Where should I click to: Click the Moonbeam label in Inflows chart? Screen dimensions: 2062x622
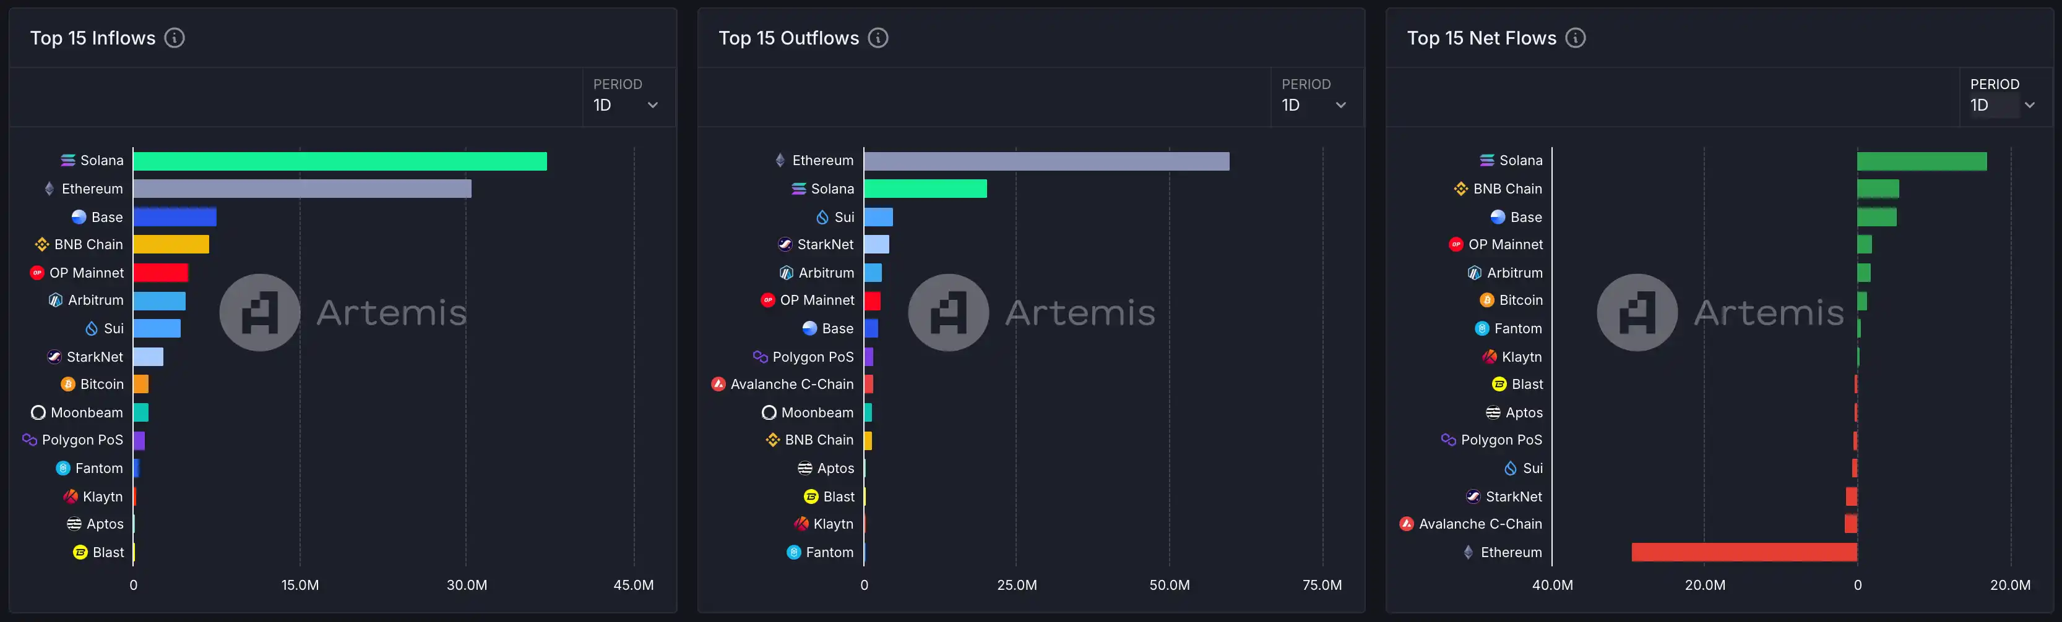[87, 412]
